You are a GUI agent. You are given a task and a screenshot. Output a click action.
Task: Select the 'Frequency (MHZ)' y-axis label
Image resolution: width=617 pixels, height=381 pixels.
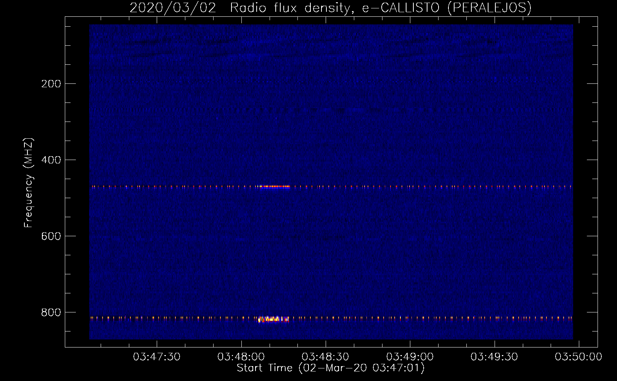point(29,183)
